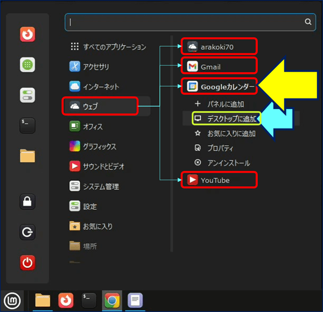Select the アクセサリ category
The width and height of the screenshot is (323, 312).
point(89,67)
